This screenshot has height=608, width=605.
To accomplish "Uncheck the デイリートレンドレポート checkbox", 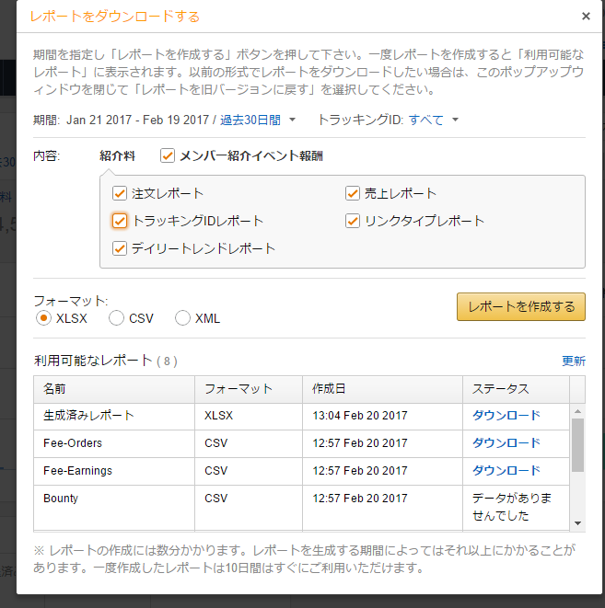I will (120, 248).
